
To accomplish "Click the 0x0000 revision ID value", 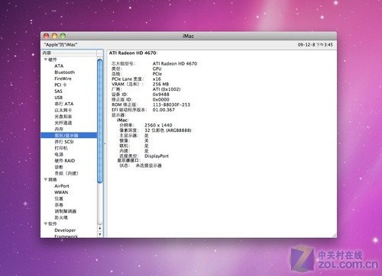I will tap(160, 99).
